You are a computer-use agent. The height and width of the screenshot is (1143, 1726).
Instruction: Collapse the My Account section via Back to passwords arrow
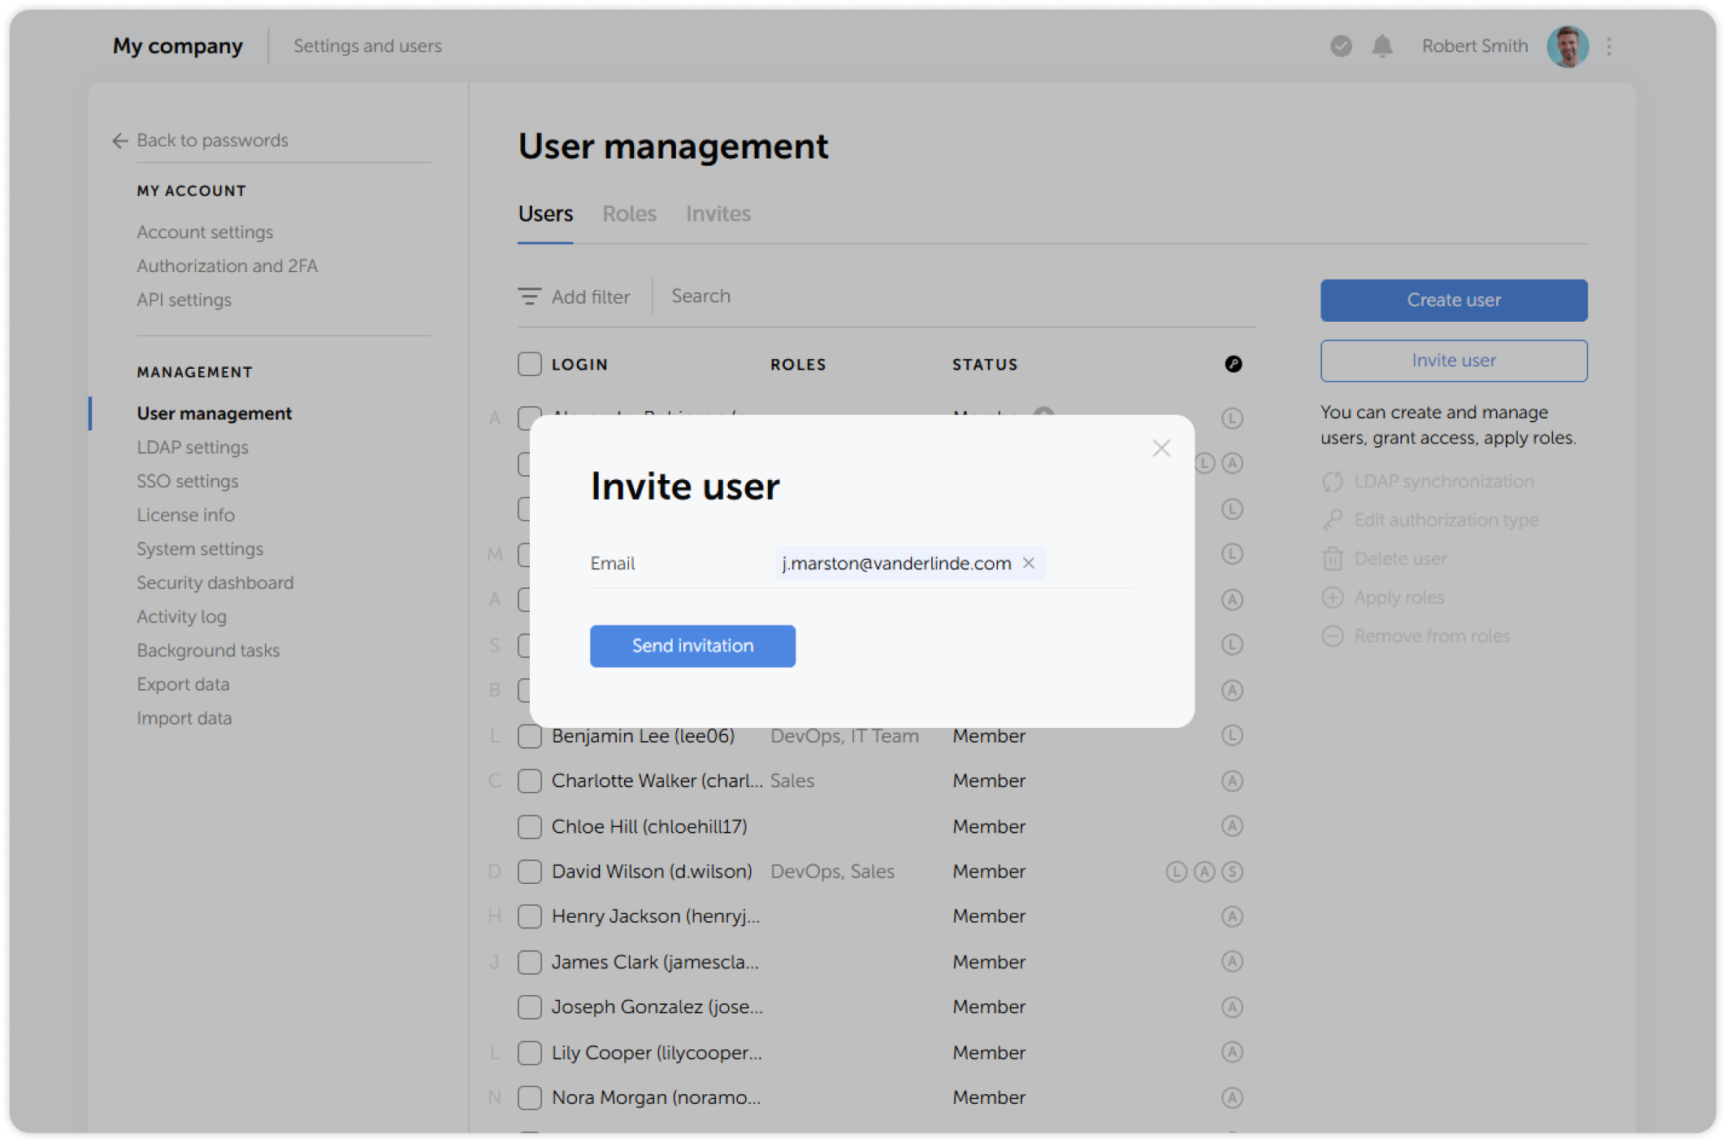pos(119,141)
